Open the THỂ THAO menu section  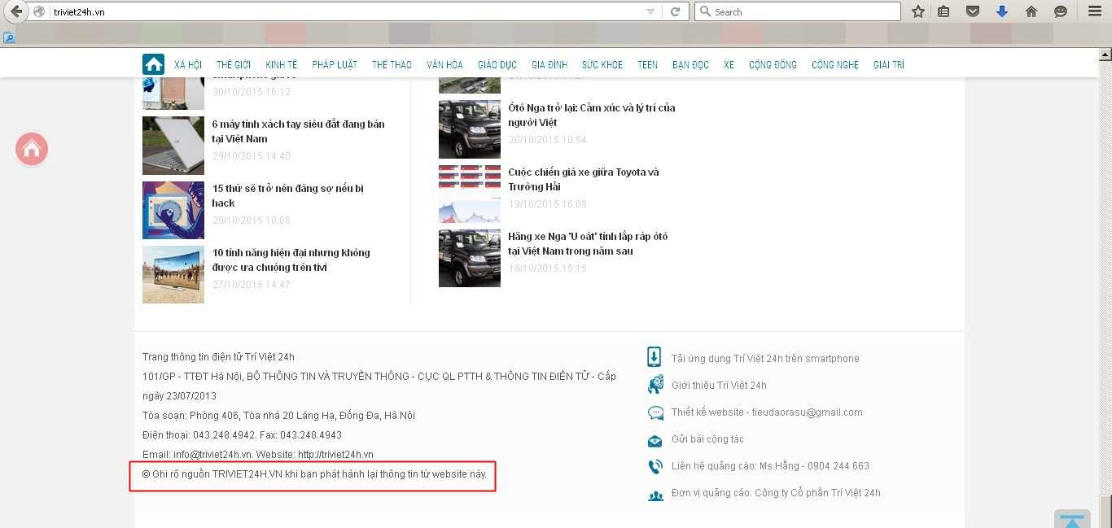coord(392,65)
